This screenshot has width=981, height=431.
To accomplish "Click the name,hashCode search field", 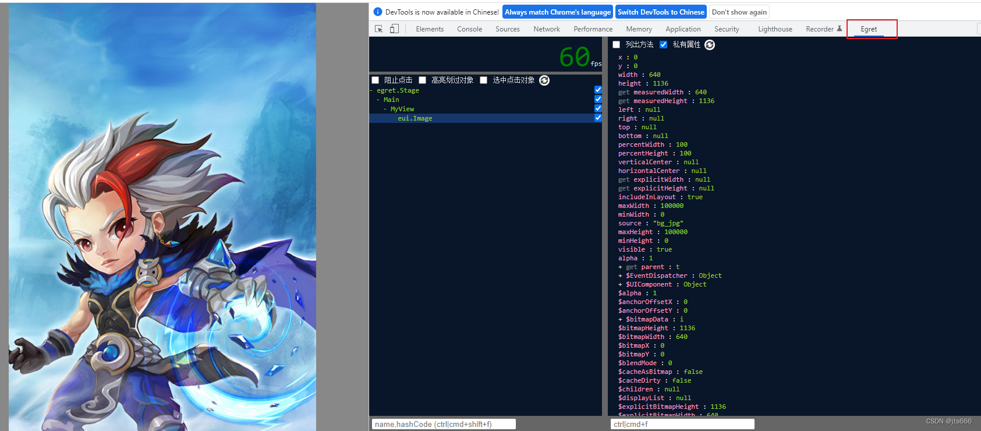I will (x=444, y=424).
